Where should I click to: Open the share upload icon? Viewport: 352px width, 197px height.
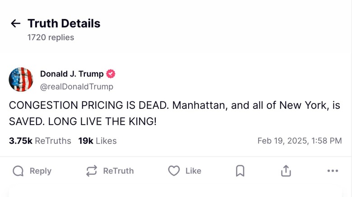click(286, 171)
